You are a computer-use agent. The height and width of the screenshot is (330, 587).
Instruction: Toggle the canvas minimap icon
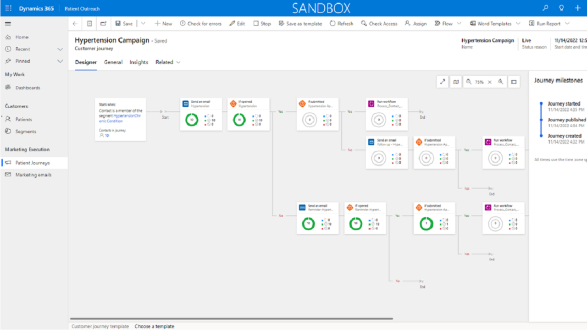(x=456, y=82)
